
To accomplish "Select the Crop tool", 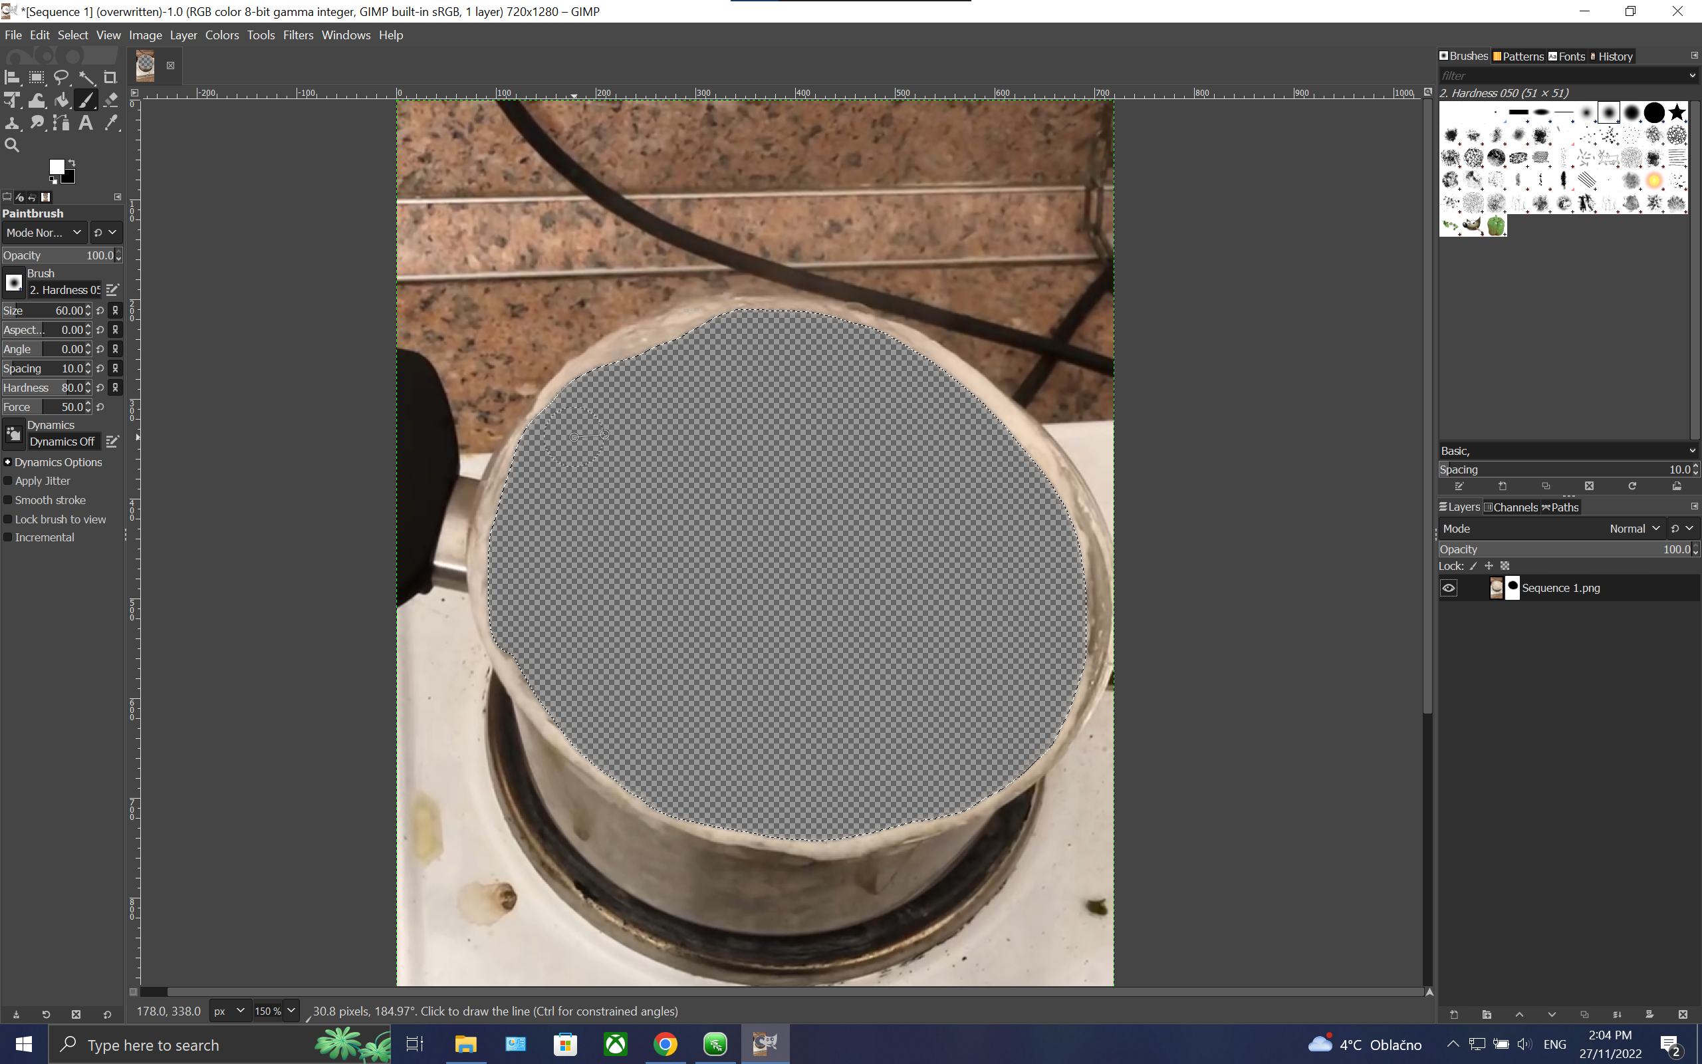I will coord(110,77).
